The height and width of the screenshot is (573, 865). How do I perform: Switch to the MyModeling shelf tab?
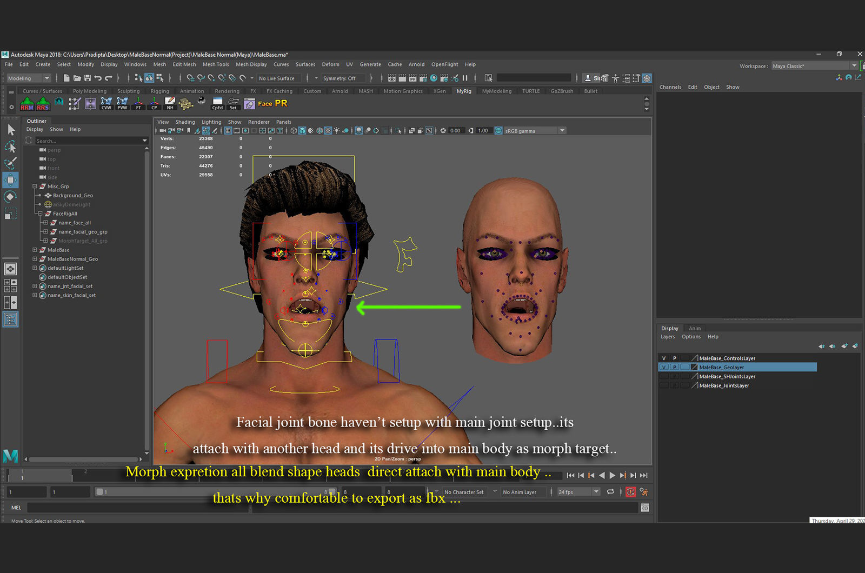point(496,91)
